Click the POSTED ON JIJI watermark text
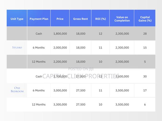Screen dimensions: 162x121 pyautogui.click(x=81, y=69)
